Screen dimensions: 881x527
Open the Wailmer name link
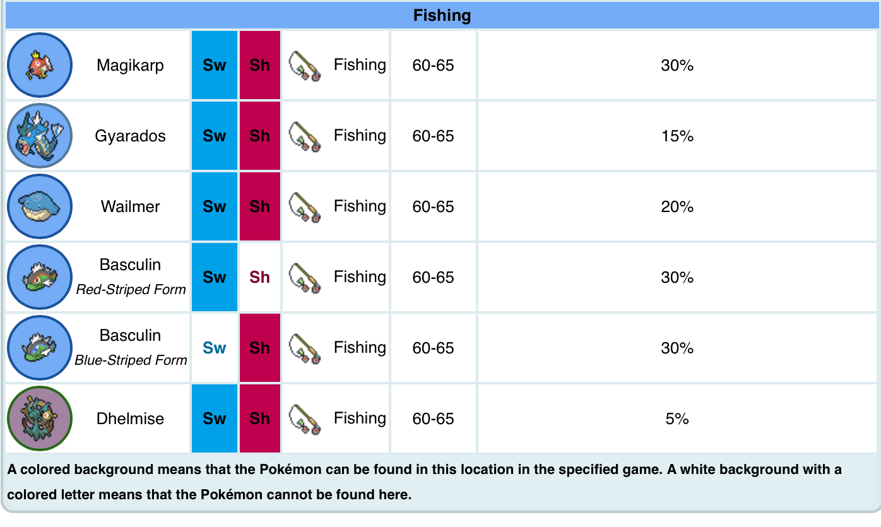[130, 206]
